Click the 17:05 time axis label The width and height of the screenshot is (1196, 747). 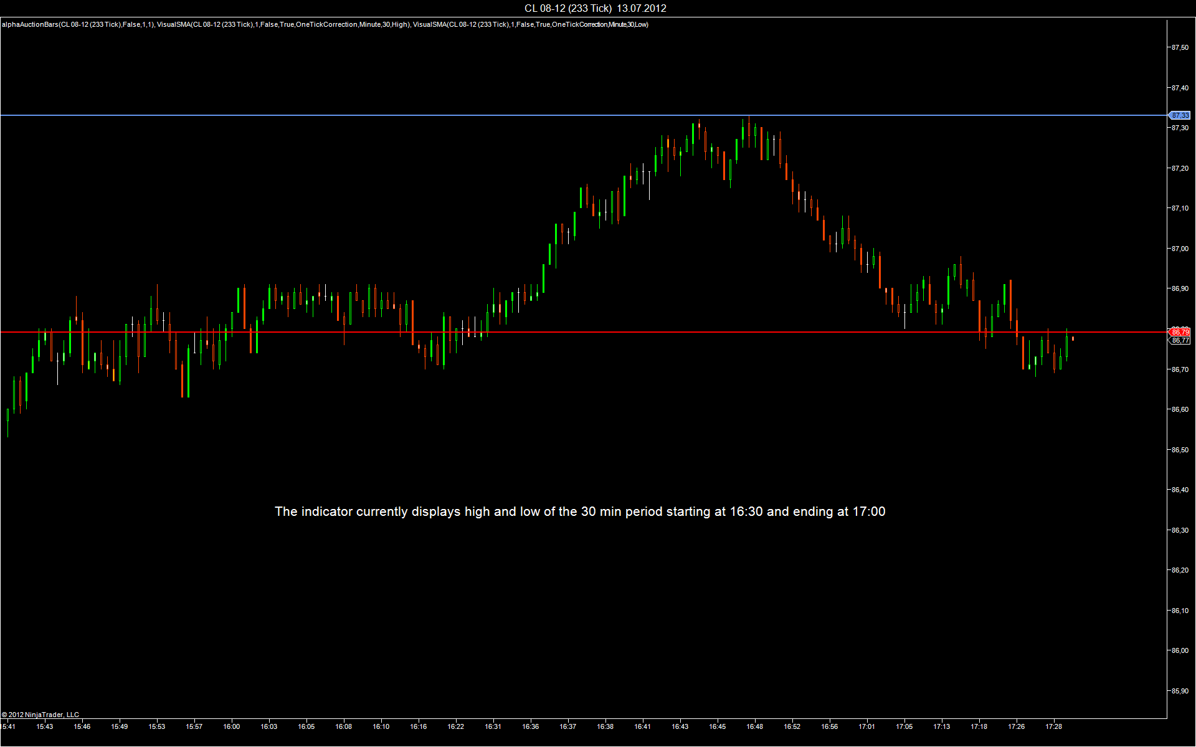tap(904, 726)
